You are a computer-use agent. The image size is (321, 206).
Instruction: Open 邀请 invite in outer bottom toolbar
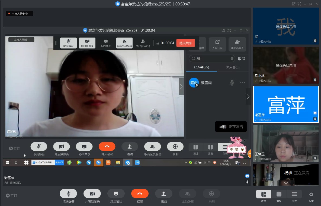[x=164, y=194]
